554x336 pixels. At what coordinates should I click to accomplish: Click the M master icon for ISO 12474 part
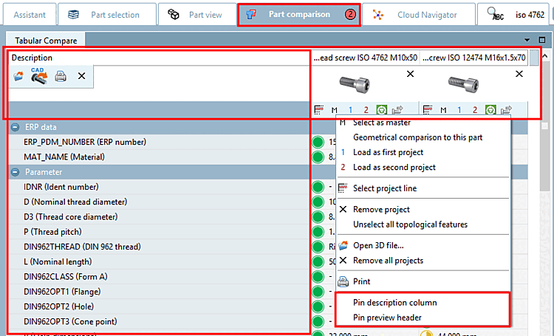pos(443,110)
